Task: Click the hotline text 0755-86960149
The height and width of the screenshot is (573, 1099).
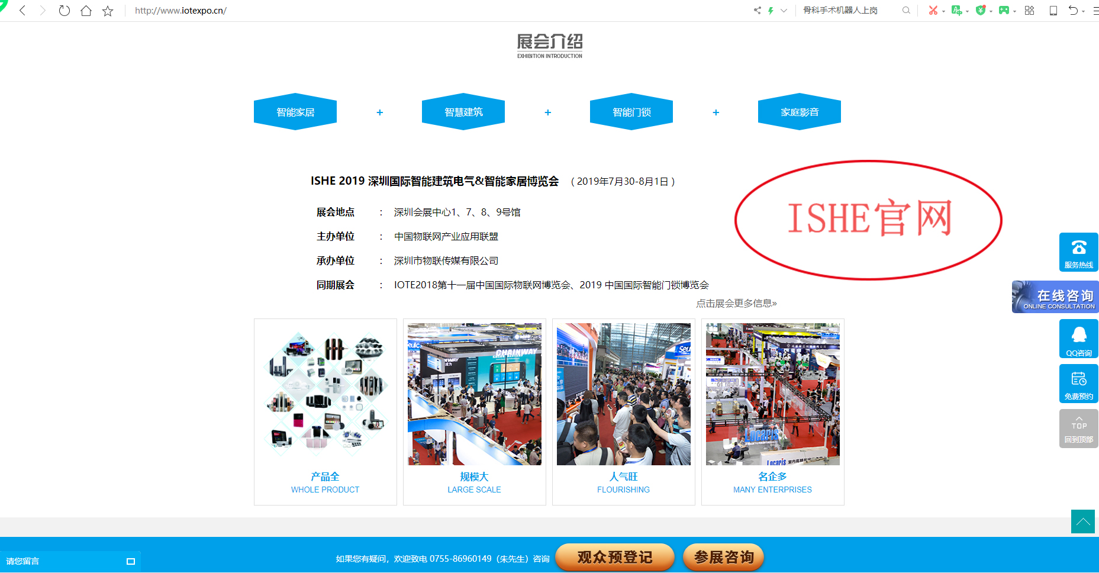Action: [460, 559]
